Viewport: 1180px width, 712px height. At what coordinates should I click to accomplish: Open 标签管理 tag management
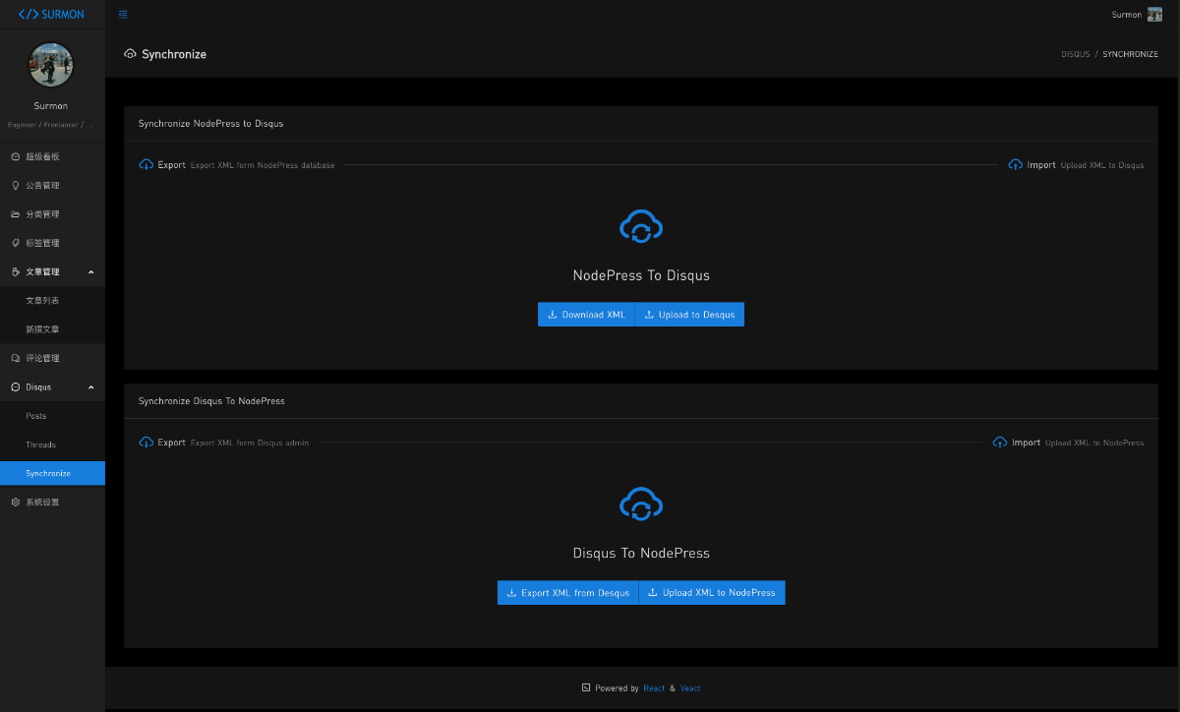point(42,243)
